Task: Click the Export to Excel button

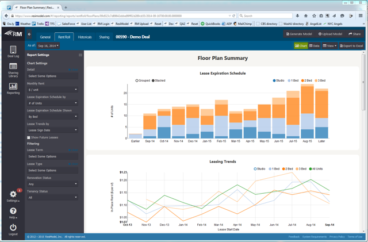Action: (351, 45)
